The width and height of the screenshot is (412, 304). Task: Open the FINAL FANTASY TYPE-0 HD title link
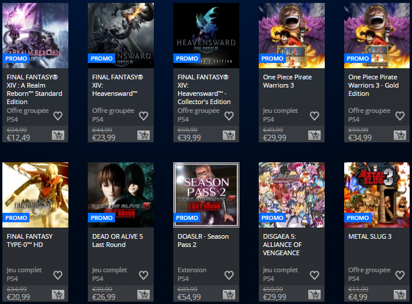click(29, 240)
